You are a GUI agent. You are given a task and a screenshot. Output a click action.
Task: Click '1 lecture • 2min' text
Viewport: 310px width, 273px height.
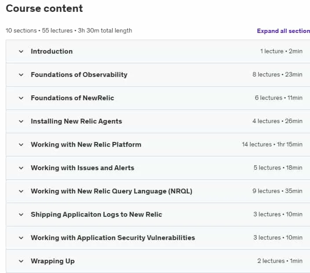(281, 51)
